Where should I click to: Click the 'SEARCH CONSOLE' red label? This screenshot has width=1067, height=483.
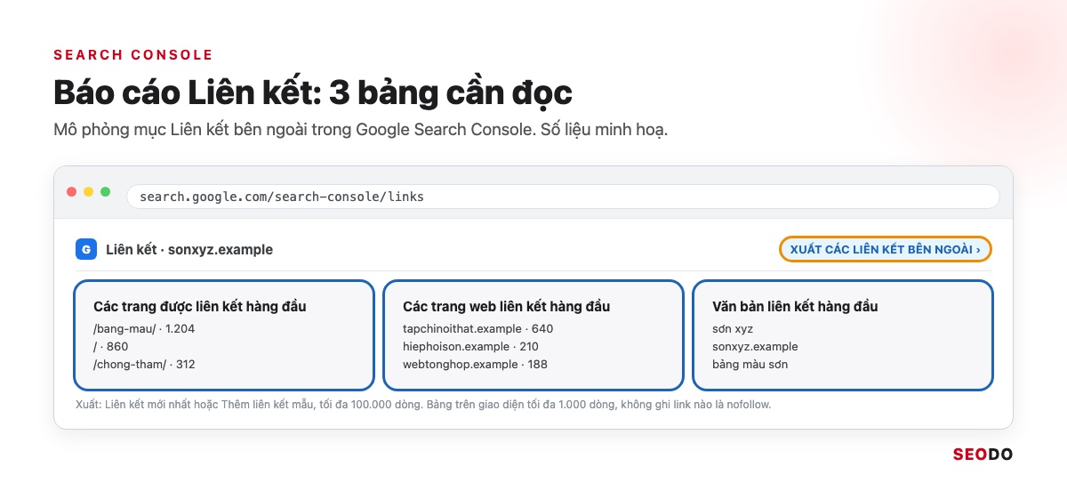(133, 55)
